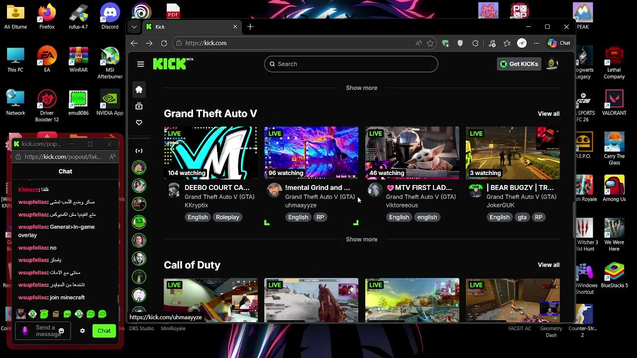Viewport: 637px width, 358px height.
Task: Click Khirezz username in chat
Action: tap(28, 189)
